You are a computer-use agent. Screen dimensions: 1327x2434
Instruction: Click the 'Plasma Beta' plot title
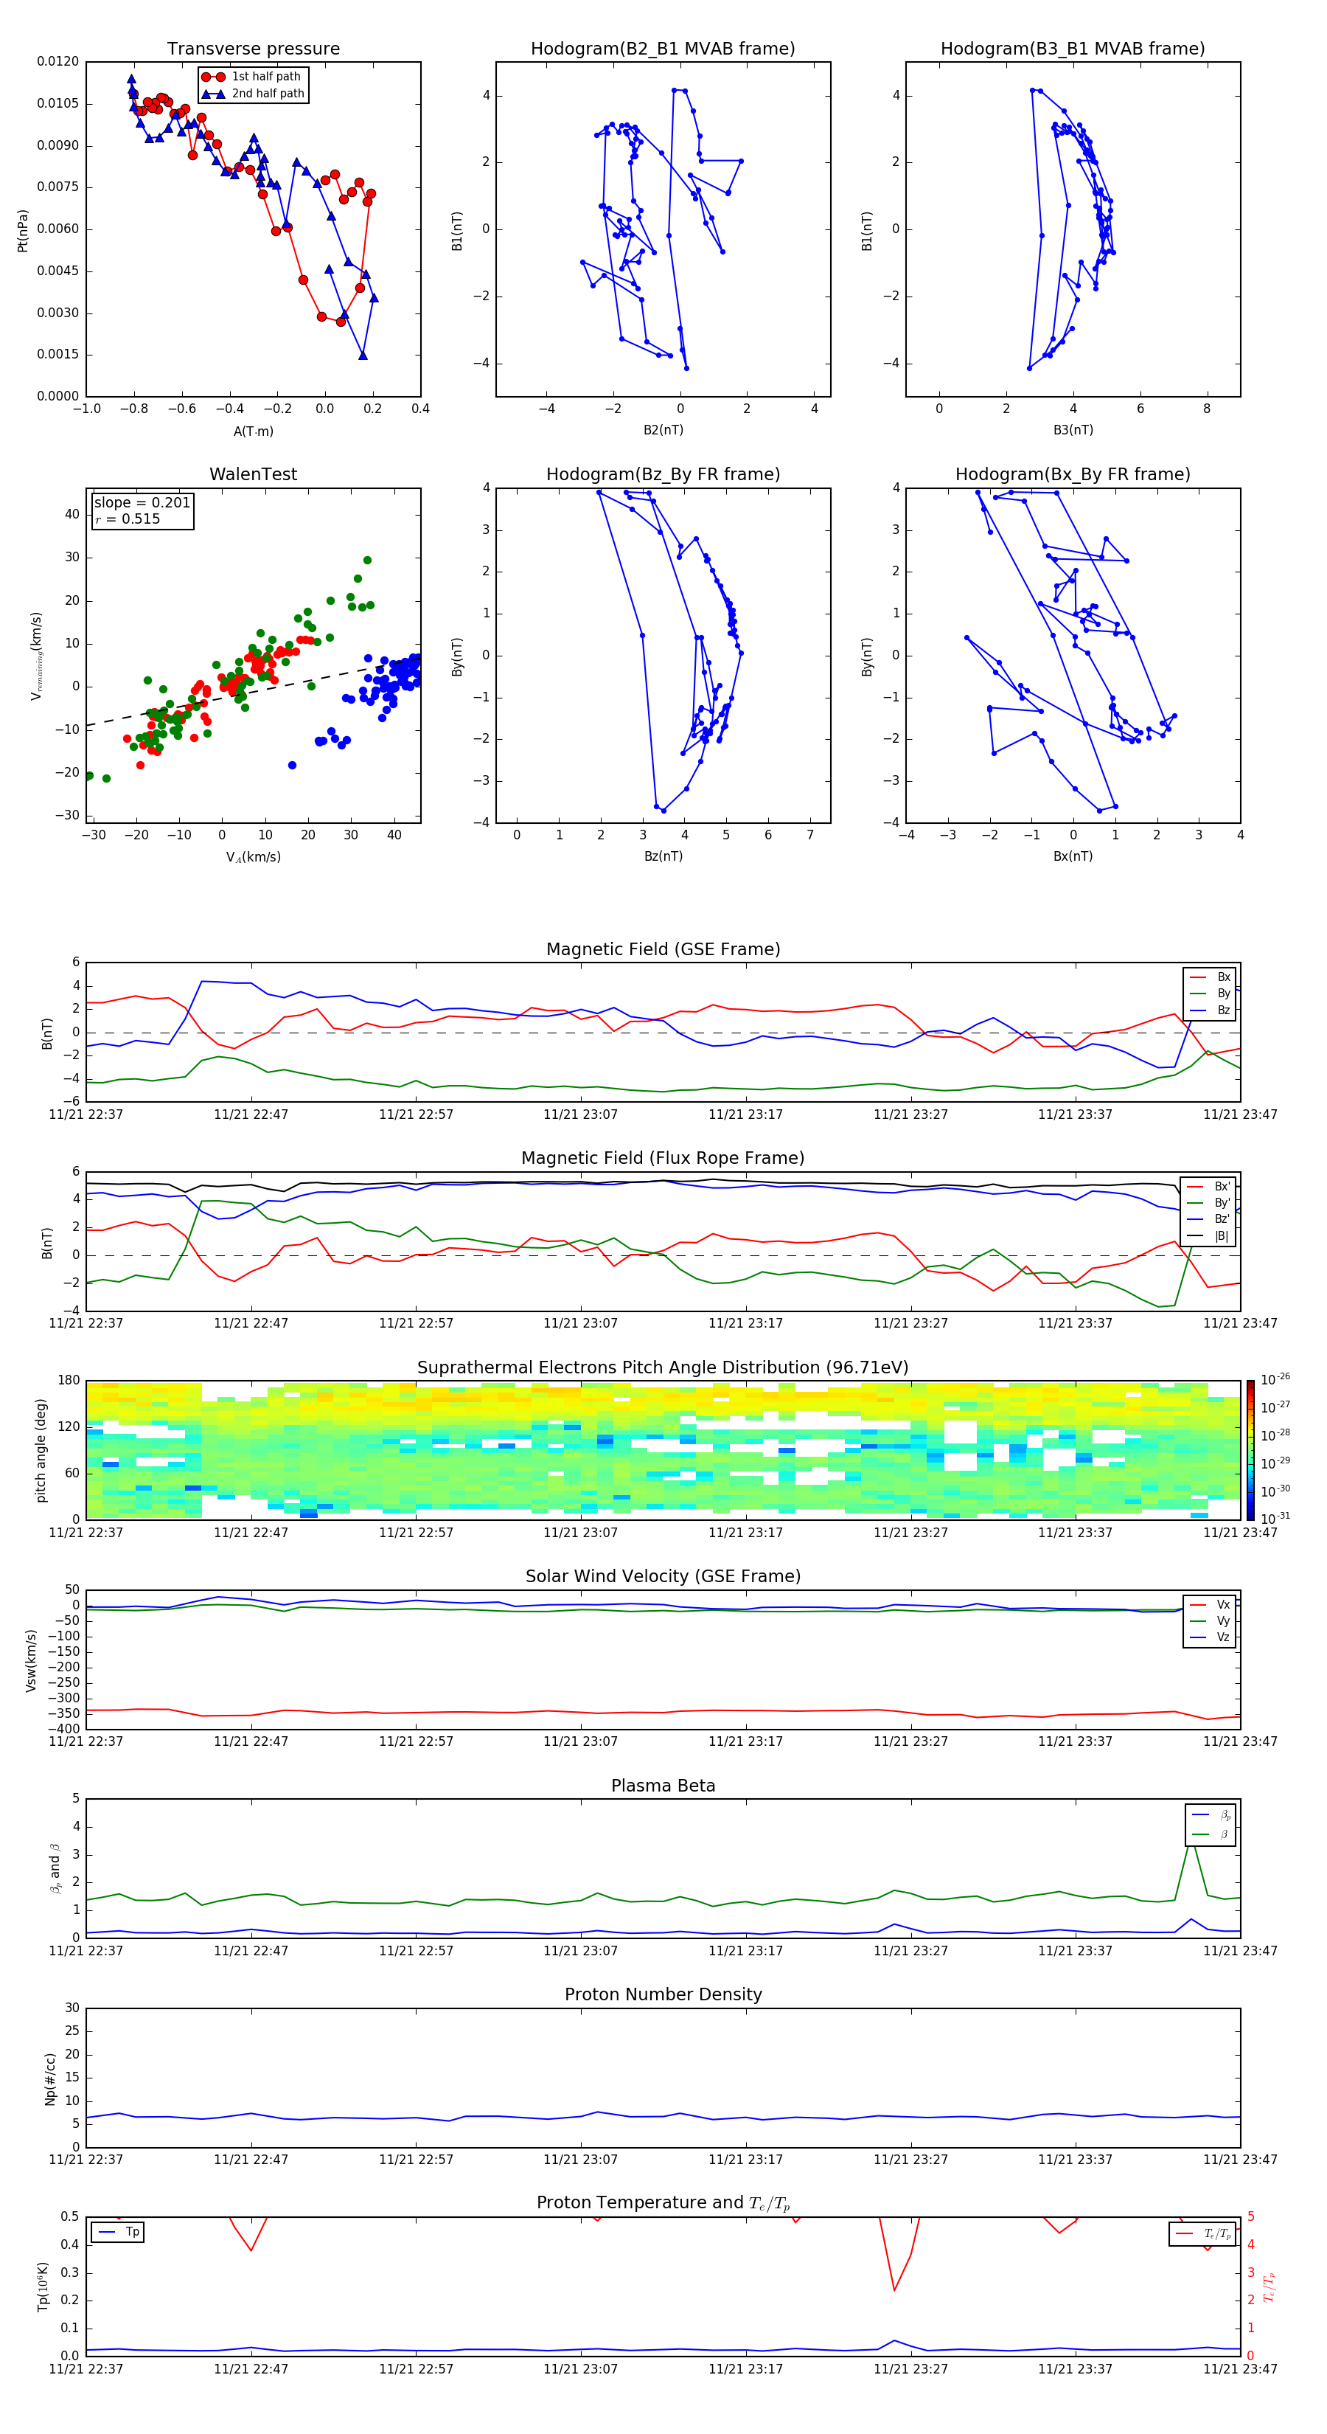coord(663,1786)
